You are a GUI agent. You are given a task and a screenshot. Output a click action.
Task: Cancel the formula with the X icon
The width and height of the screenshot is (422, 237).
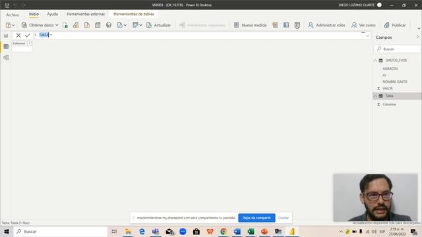pos(18,35)
